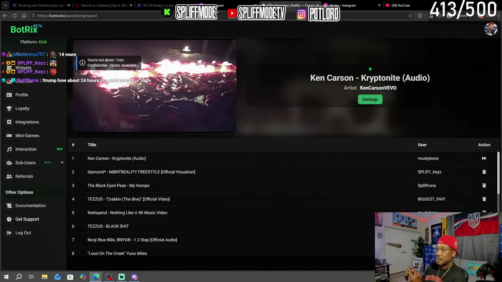Open OBS Studio from the taskbar
This screenshot has height=282, width=502.
[x=109, y=277]
